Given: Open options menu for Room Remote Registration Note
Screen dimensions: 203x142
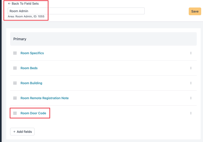Looking at the screenshot, I should [191, 98].
